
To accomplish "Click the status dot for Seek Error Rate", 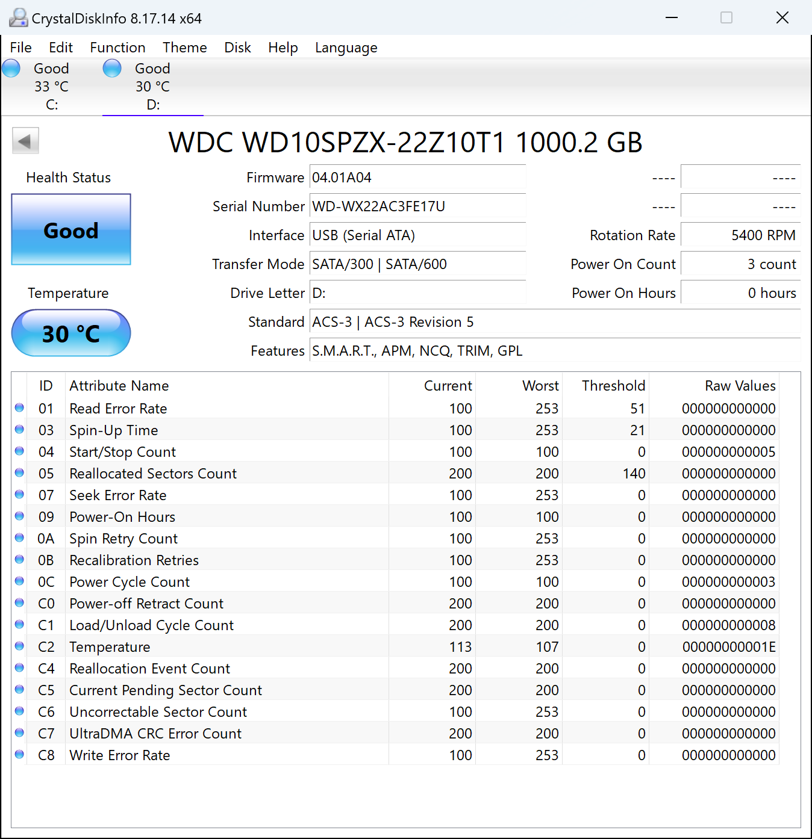I will [x=19, y=494].
